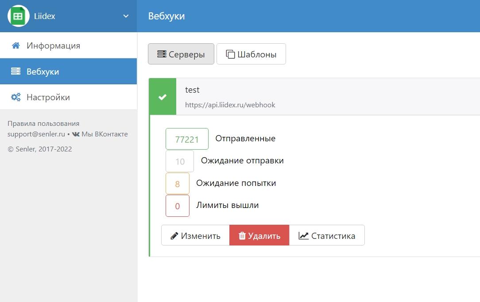Click the test webhook server title
The height and width of the screenshot is (302, 480).
pos(192,90)
